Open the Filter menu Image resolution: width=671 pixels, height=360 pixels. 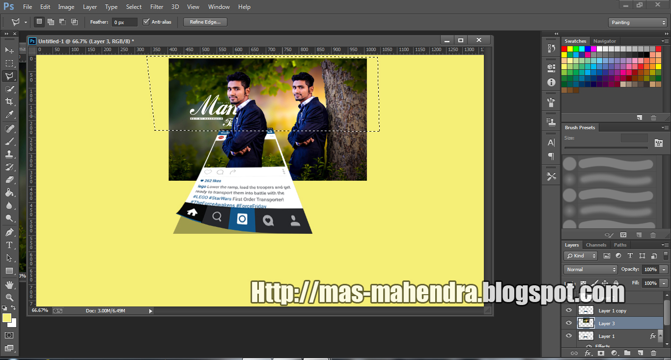click(156, 6)
